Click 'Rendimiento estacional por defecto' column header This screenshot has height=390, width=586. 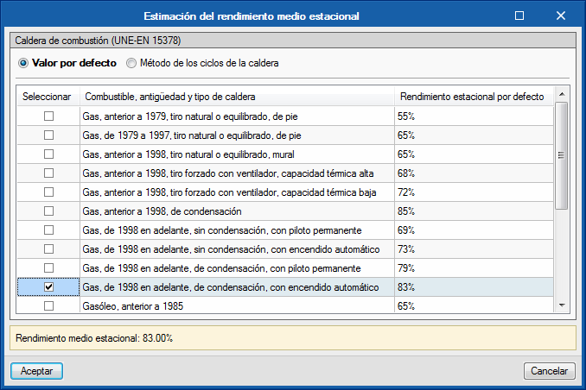[472, 97]
